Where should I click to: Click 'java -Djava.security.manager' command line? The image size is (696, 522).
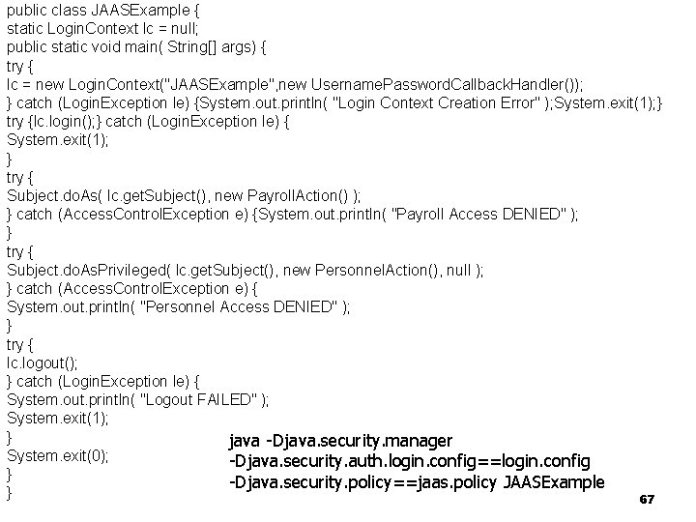click(341, 441)
